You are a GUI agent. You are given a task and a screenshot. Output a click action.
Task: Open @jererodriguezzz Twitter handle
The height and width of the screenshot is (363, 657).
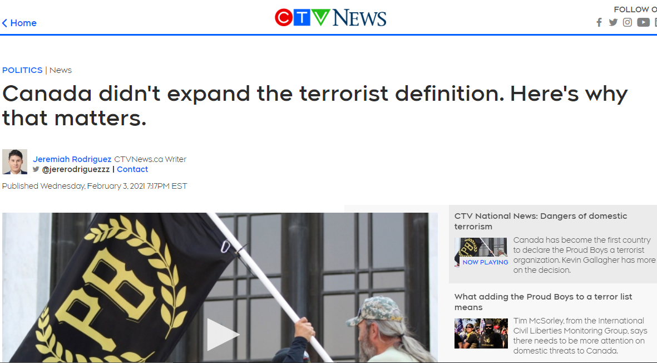coord(76,169)
